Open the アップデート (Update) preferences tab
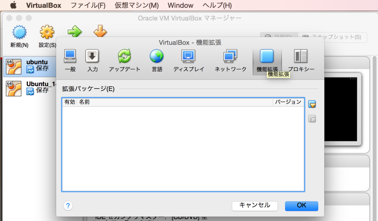The width and height of the screenshot is (378, 221). (x=124, y=61)
